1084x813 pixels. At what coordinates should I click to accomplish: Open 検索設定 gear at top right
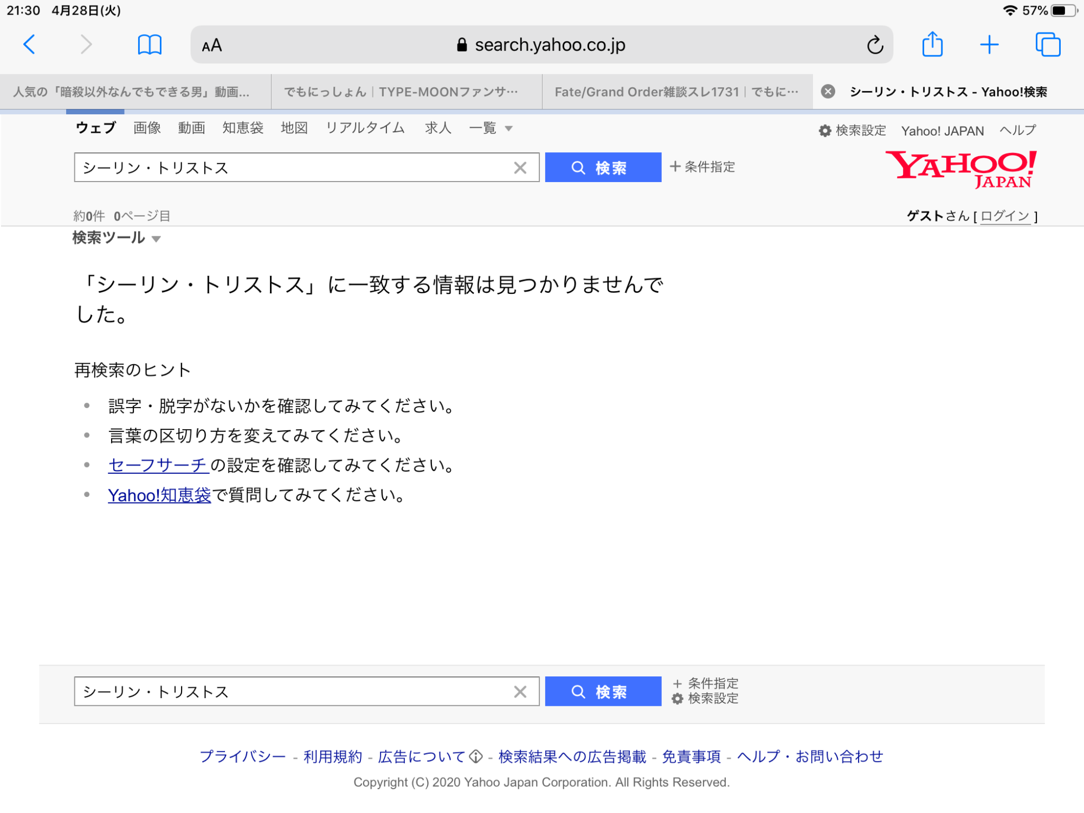(853, 131)
